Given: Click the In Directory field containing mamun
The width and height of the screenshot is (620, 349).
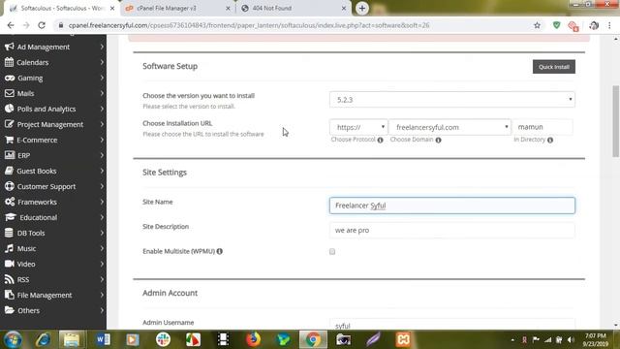Looking at the screenshot, I should [x=542, y=127].
